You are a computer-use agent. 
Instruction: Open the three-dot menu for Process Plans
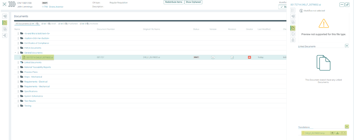click(x=18, y=72)
